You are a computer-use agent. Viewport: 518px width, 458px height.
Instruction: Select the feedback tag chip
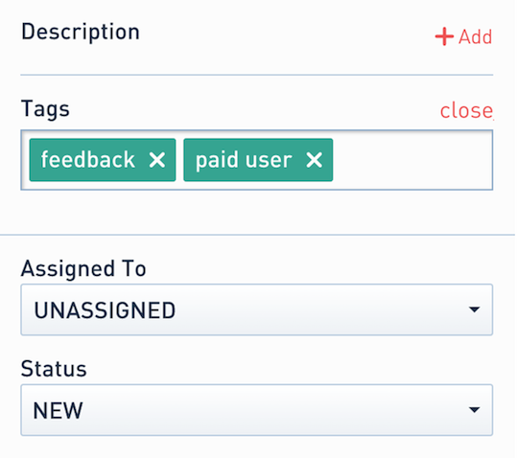(103, 160)
